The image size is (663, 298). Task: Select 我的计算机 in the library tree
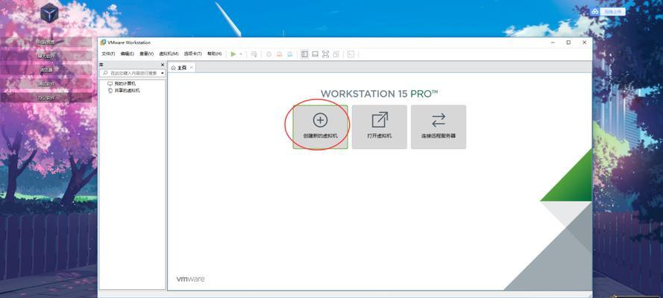click(x=122, y=83)
